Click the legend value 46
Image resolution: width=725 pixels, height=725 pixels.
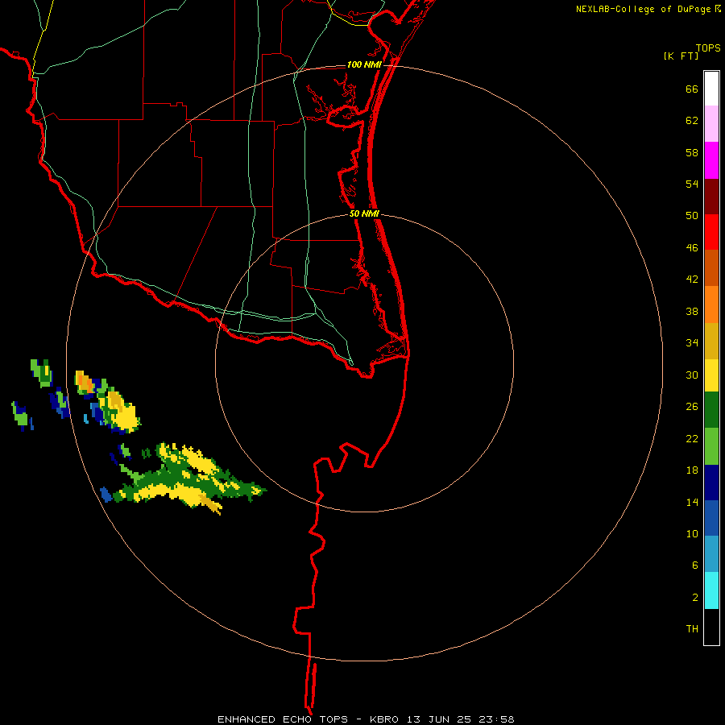click(692, 247)
